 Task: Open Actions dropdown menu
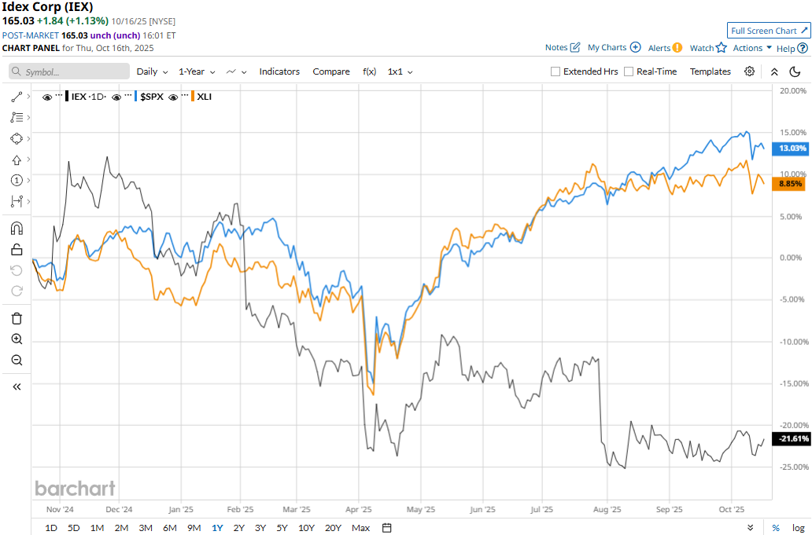tap(752, 48)
